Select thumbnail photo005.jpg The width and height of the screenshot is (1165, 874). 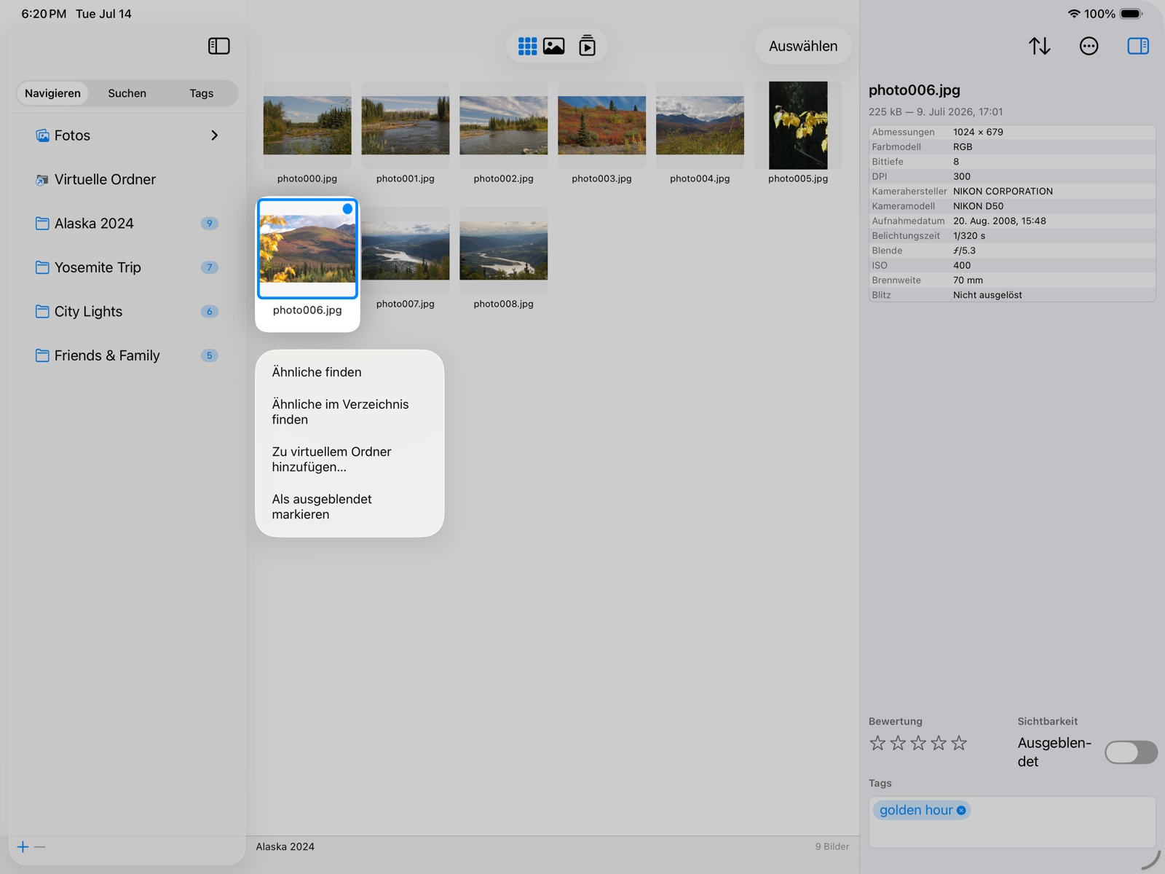pyautogui.click(x=798, y=125)
